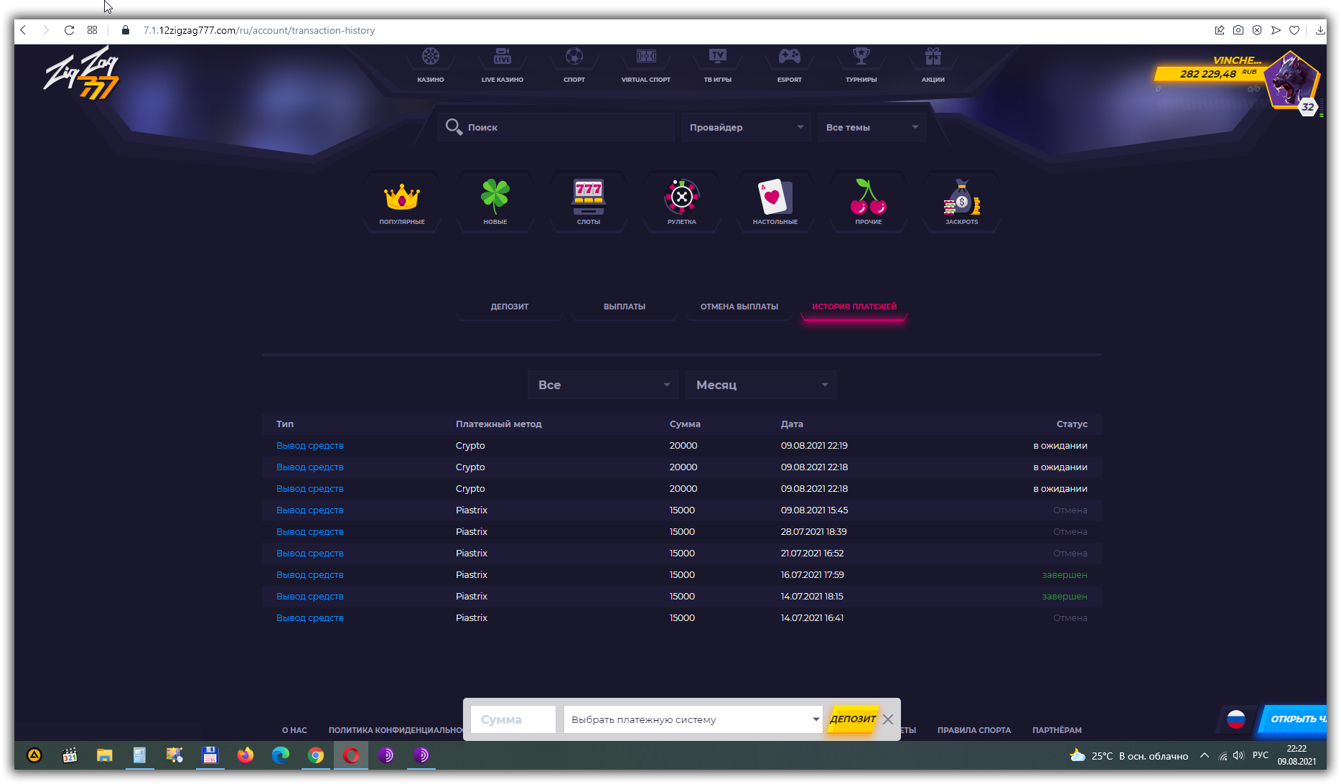The image size is (1341, 784).
Task: Switch to the Депозит tab
Action: [x=510, y=307]
